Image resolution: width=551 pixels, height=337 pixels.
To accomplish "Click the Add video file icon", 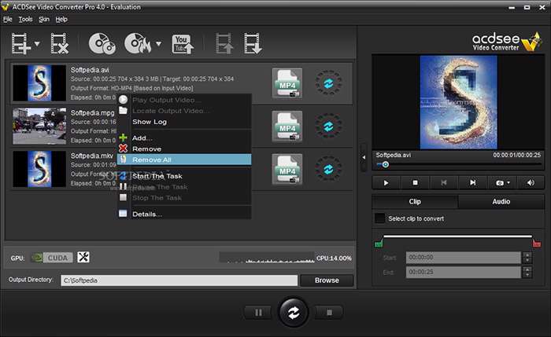I will coord(20,43).
